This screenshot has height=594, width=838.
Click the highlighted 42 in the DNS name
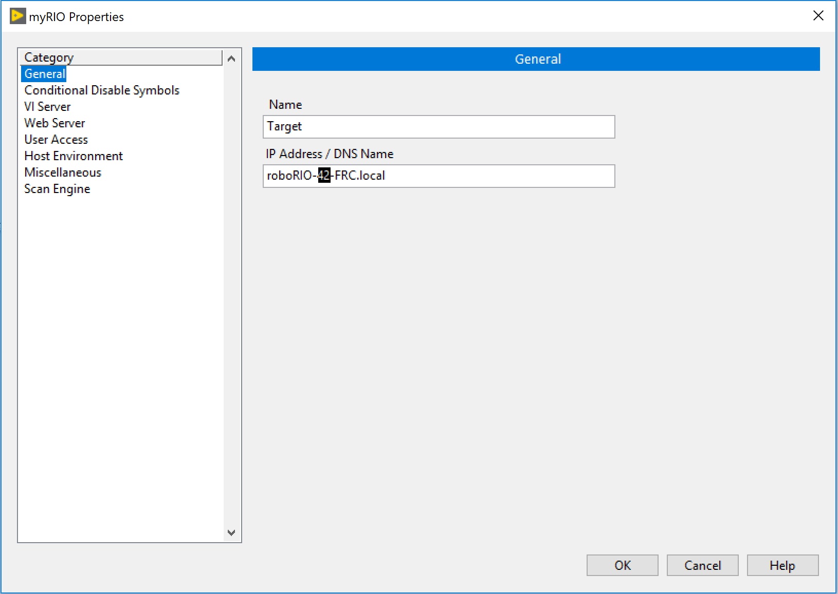click(324, 176)
